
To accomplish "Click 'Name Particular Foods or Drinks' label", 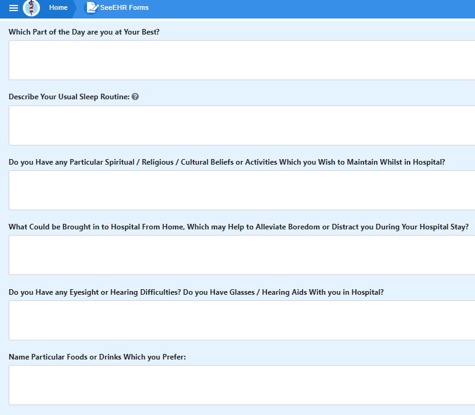I will 97,357.
